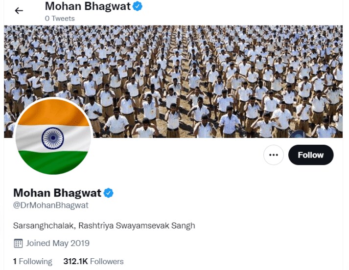Click the 0 Tweets count text
Viewport: 349px width, 270px height.
(60, 19)
